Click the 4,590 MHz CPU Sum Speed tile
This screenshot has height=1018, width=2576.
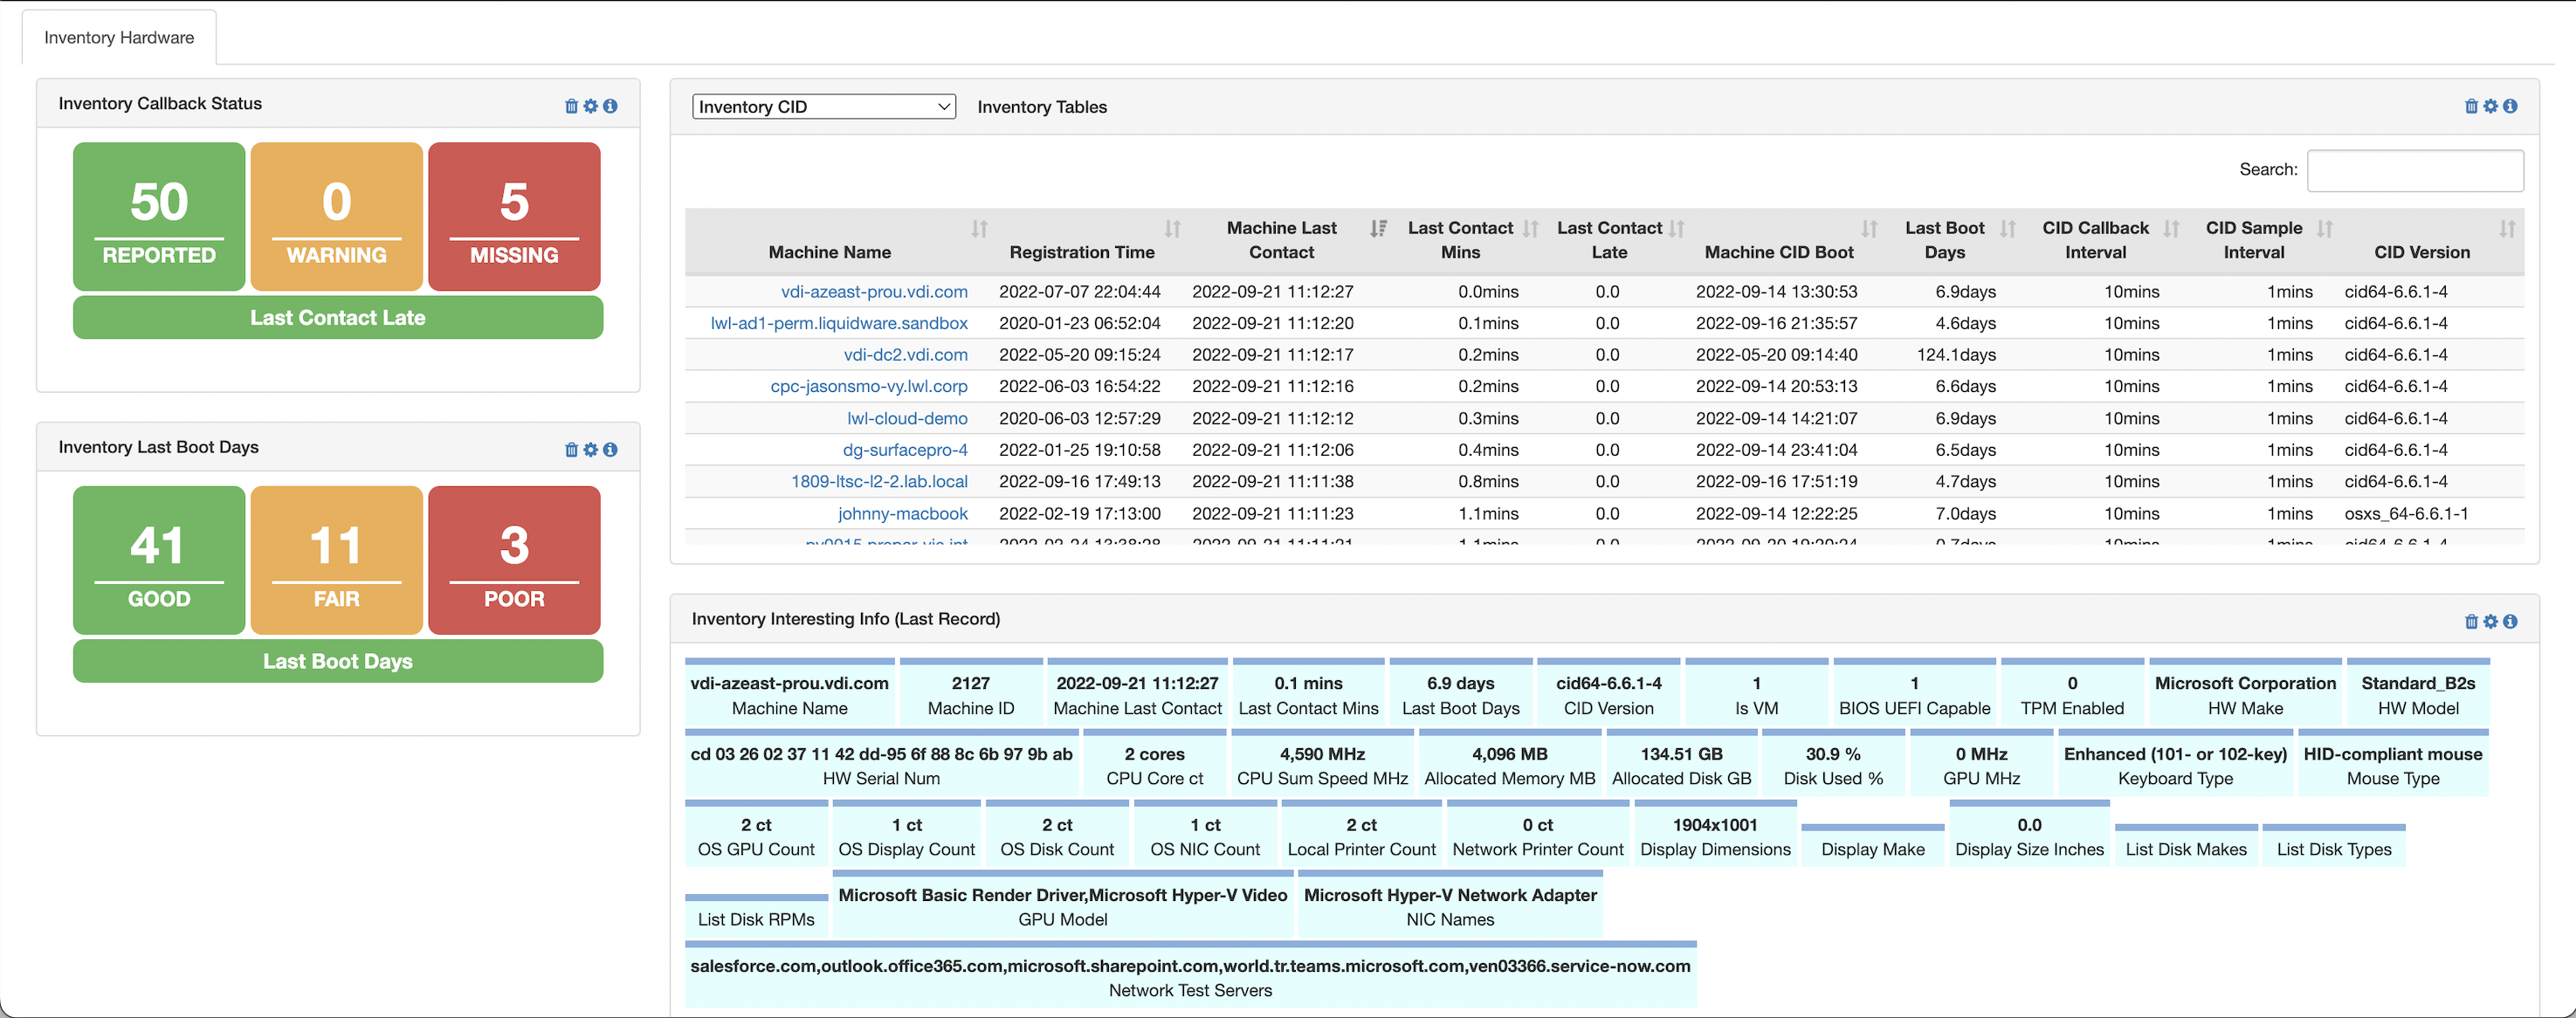[x=1322, y=763]
